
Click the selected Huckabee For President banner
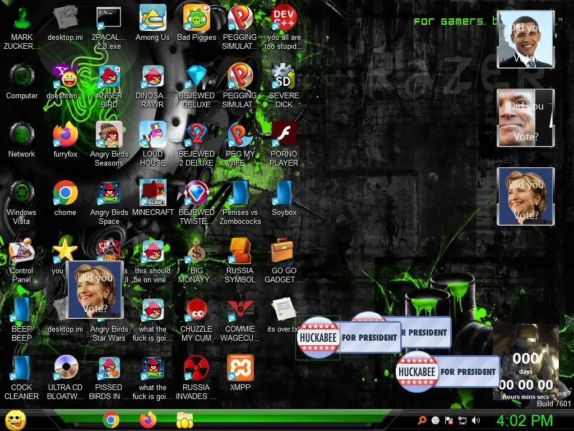tap(350, 337)
